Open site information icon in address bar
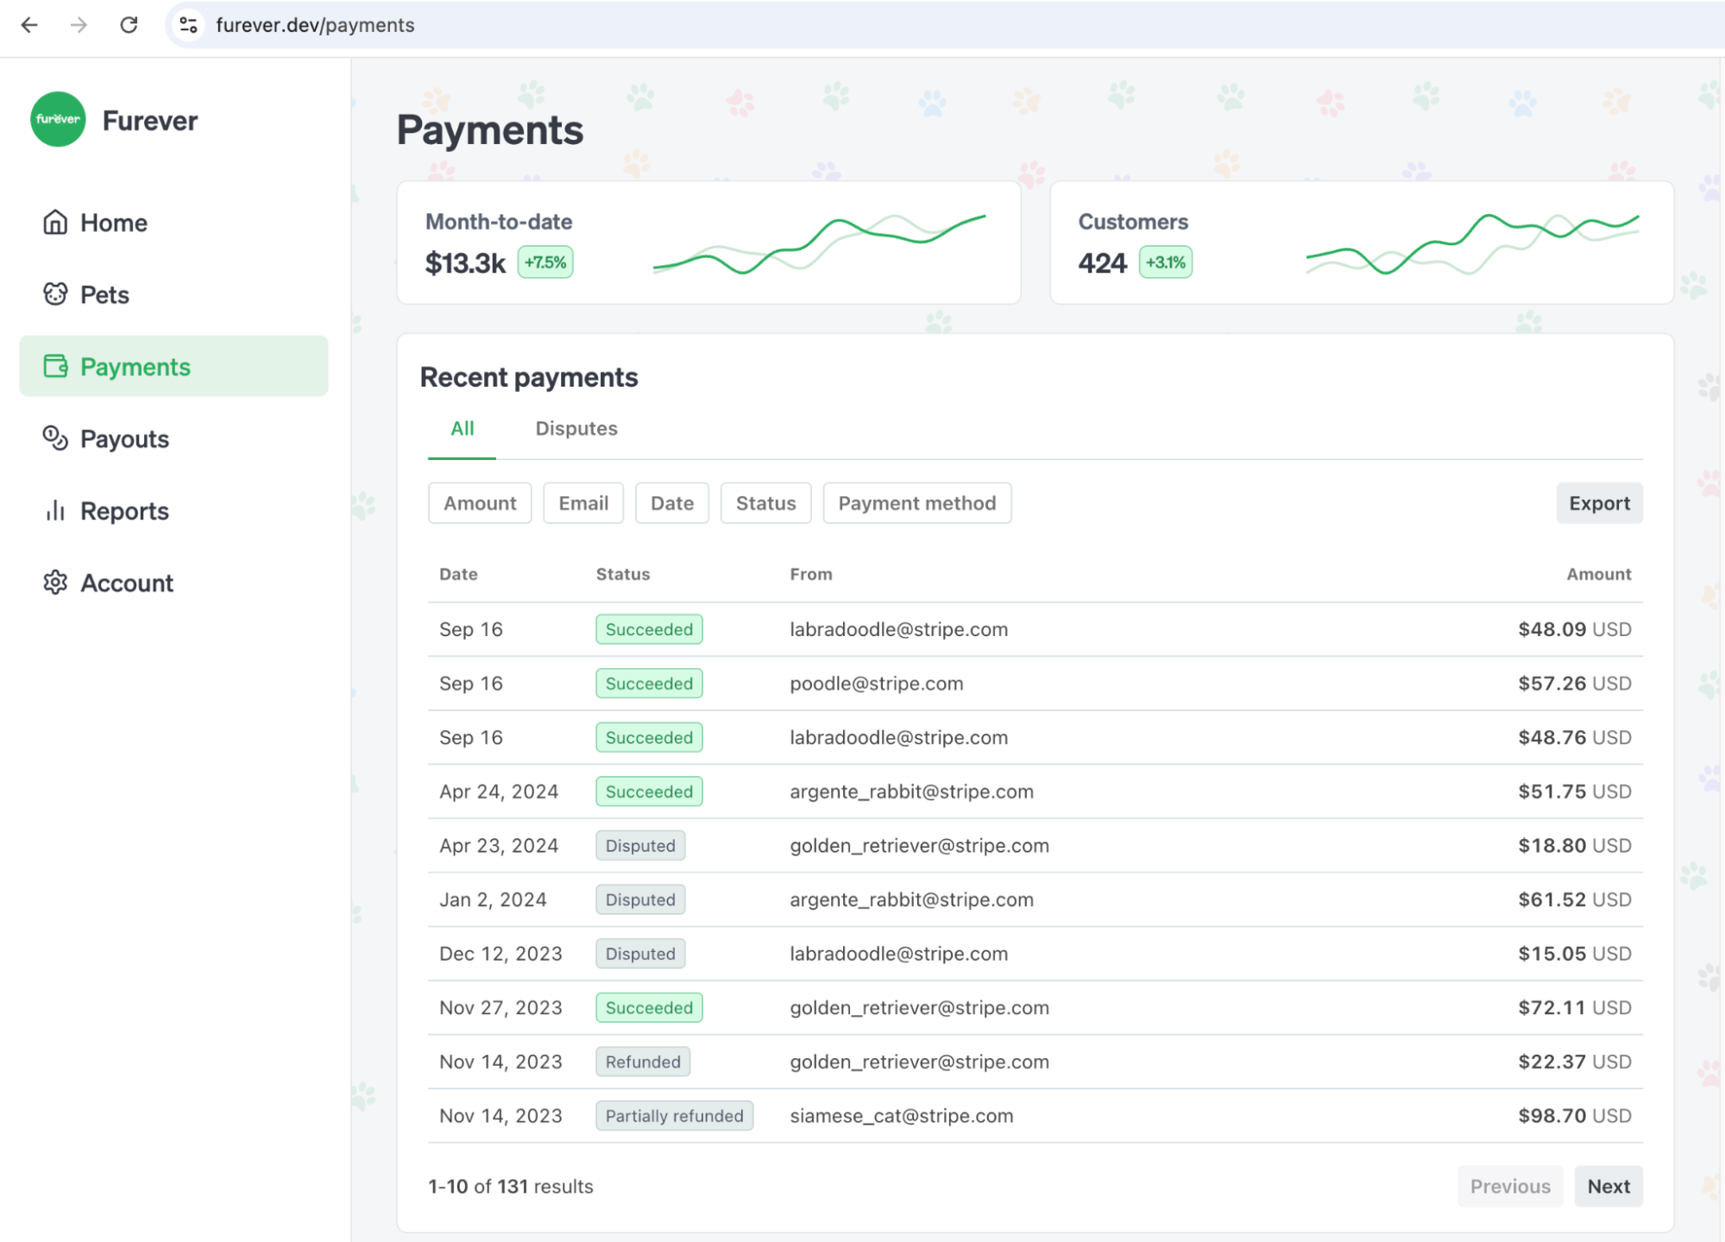This screenshot has height=1242, width=1725. pyautogui.click(x=188, y=25)
